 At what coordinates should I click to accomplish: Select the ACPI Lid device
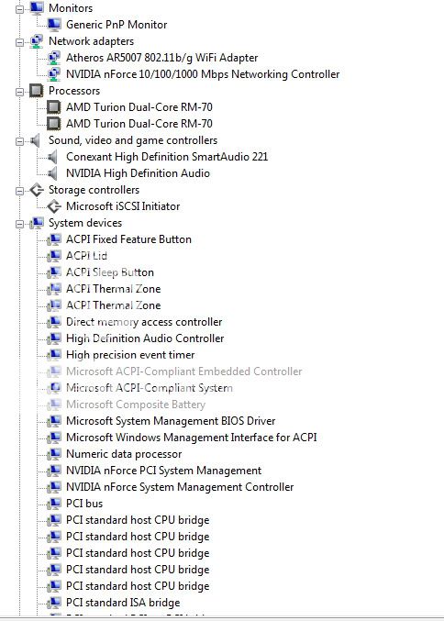(x=86, y=256)
